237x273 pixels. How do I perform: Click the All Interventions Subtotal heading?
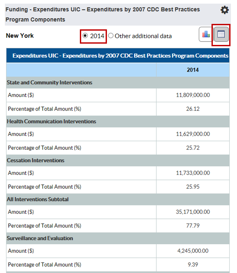pos(38,199)
